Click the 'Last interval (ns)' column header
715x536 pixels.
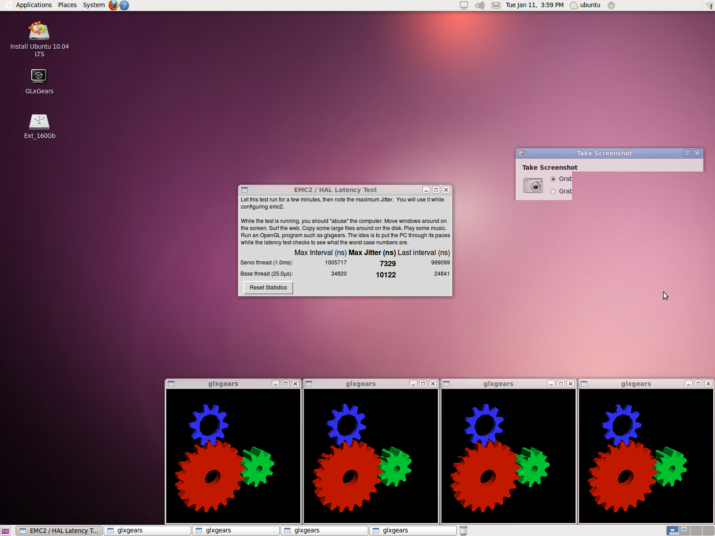tap(424, 253)
